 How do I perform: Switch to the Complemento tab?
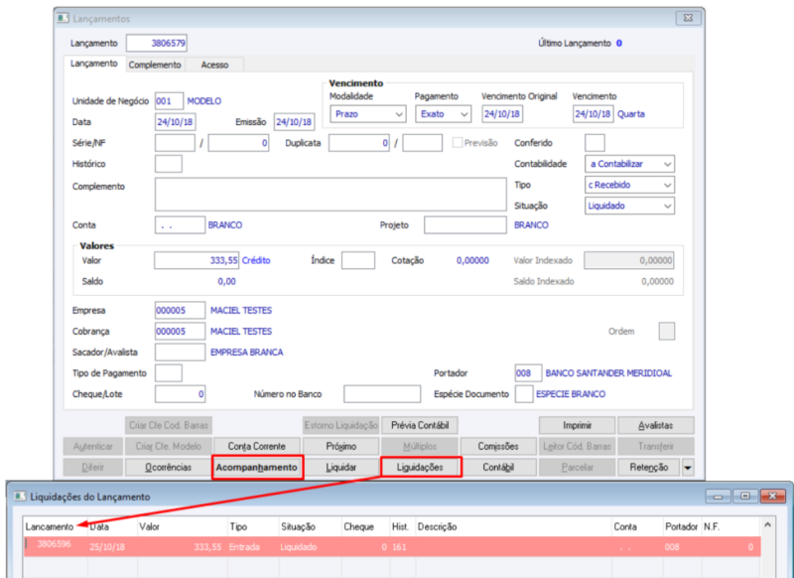click(x=155, y=65)
